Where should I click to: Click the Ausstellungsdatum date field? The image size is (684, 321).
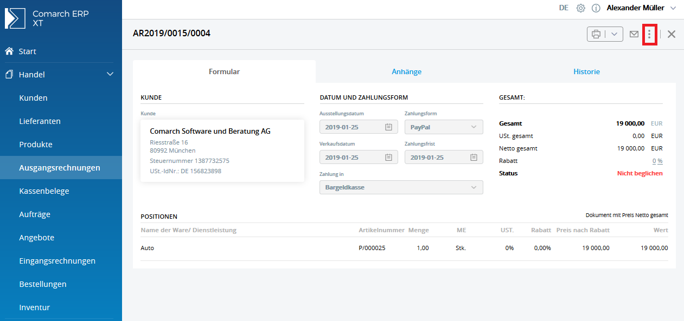[358, 127]
